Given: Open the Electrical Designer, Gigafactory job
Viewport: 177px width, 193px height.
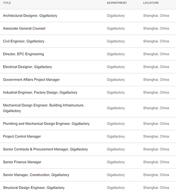Looking at the screenshot, I should (x=27, y=67).
